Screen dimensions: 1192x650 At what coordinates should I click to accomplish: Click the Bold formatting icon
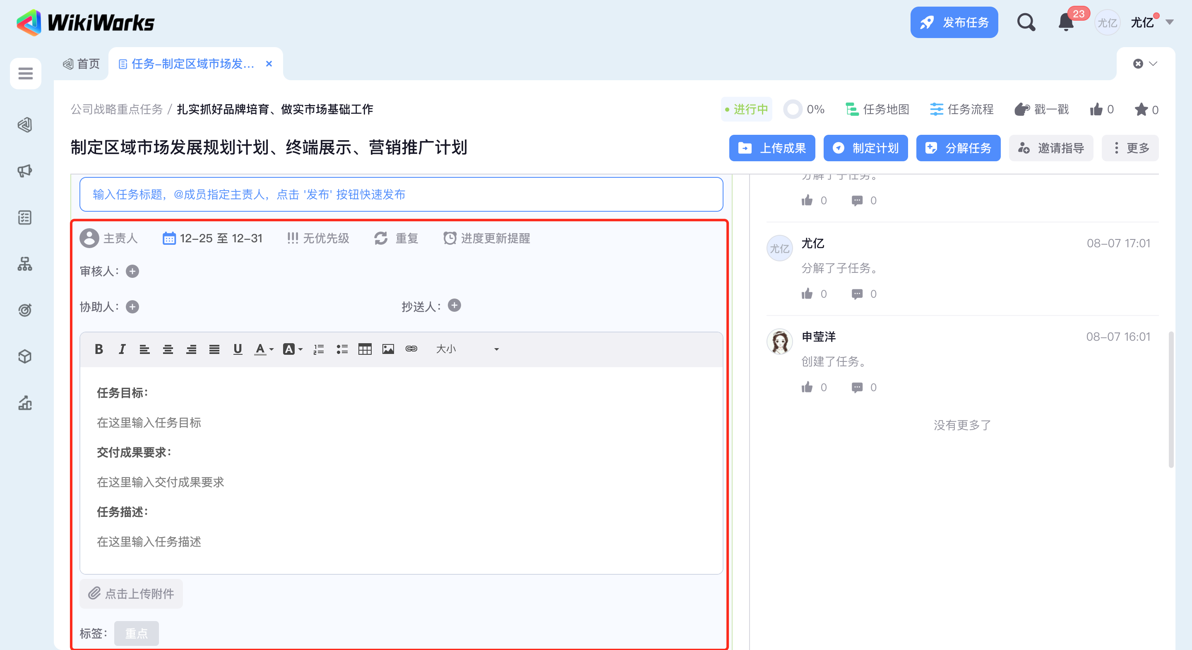pyautogui.click(x=99, y=349)
